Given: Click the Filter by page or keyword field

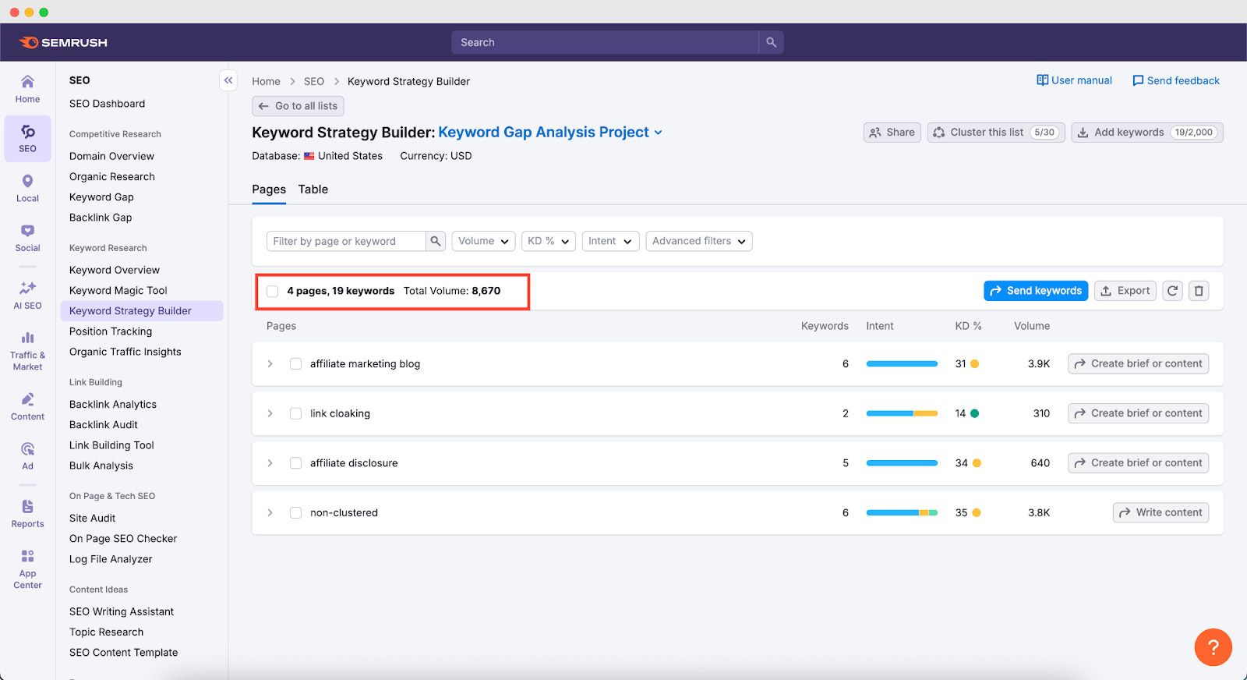Looking at the screenshot, I should click(x=346, y=241).
